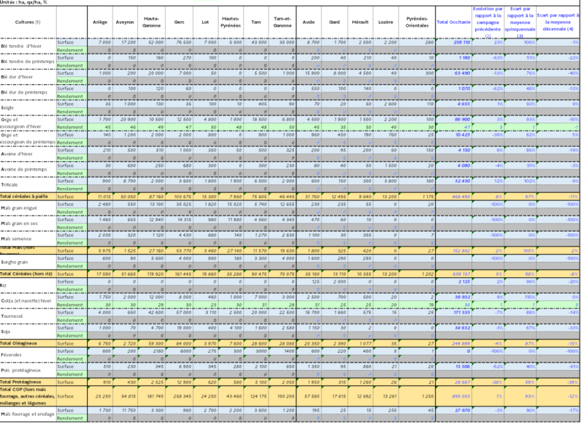The height and width of the screenshot is (423, 581).
Task: Select the 'Maïs grain irrigué' row label
Action: click(28, 208)
